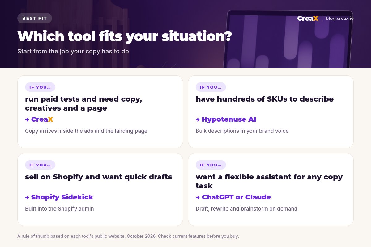Click the BEST FIT badge

35,18
